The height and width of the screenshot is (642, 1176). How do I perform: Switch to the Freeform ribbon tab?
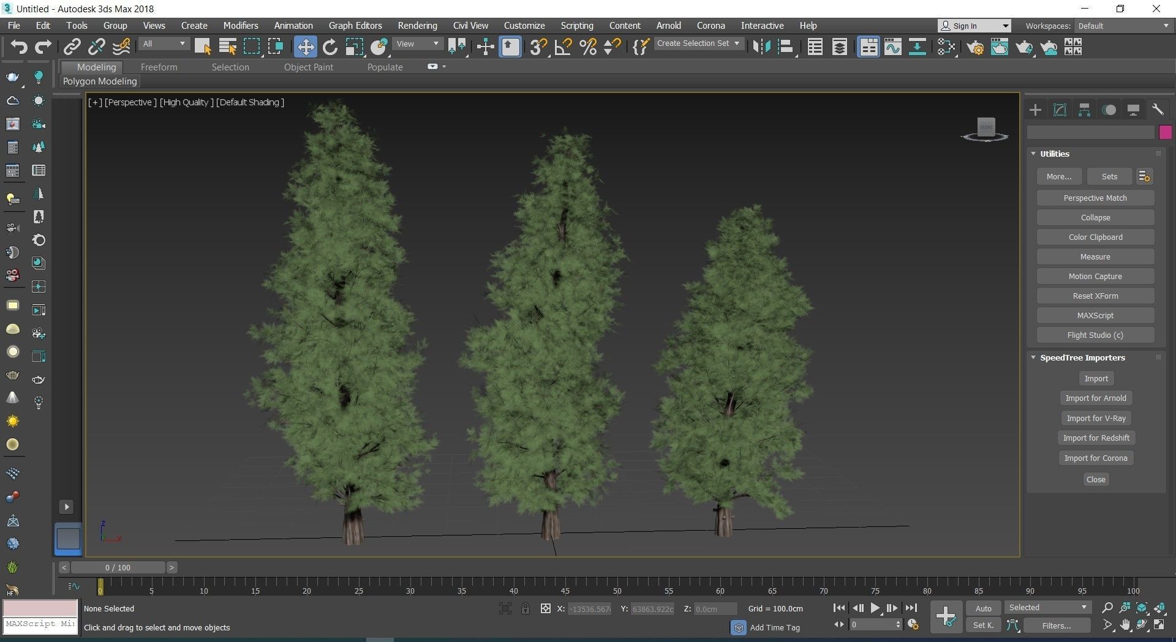[x=159, y=67]
